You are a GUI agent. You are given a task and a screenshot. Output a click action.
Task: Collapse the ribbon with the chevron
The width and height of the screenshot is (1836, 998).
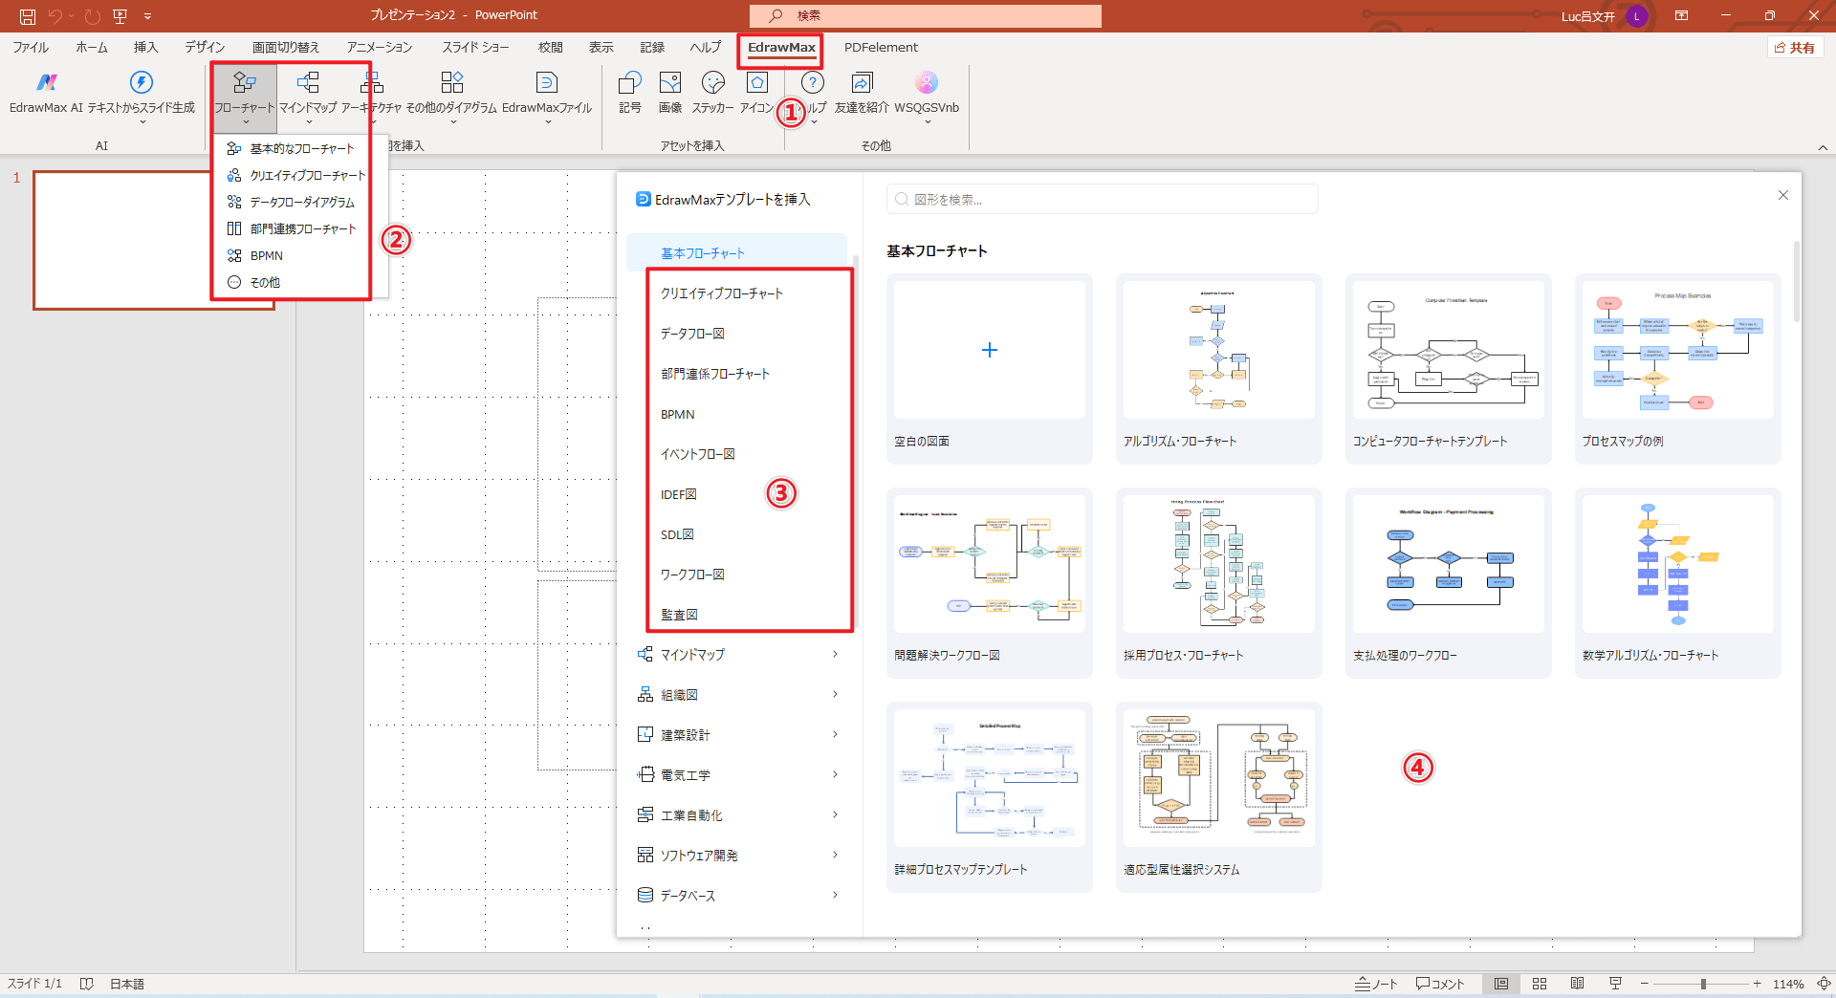coord(1823,147)
